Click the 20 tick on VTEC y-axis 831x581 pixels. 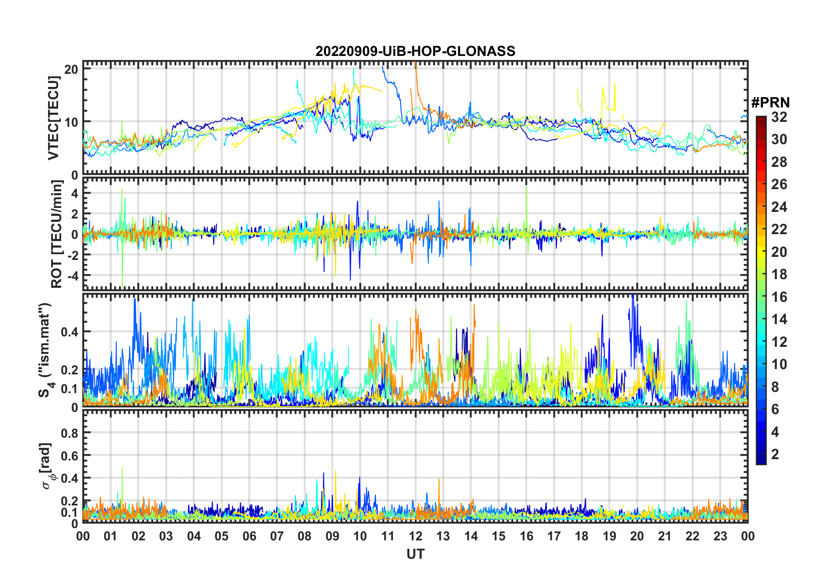coord(71,69)
